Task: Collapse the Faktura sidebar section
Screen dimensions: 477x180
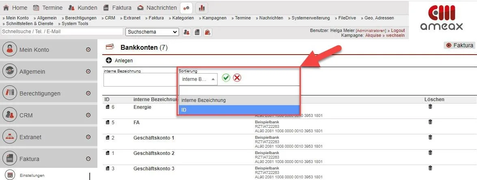Action: (x=88, y=159)
